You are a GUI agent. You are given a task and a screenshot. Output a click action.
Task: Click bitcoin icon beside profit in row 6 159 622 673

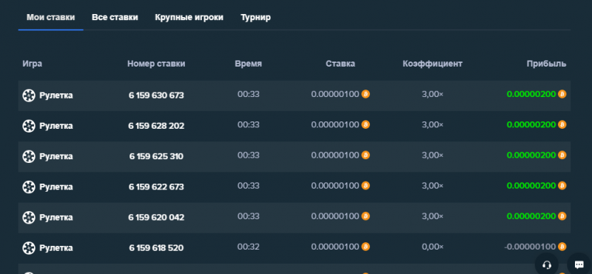(562, 186)
